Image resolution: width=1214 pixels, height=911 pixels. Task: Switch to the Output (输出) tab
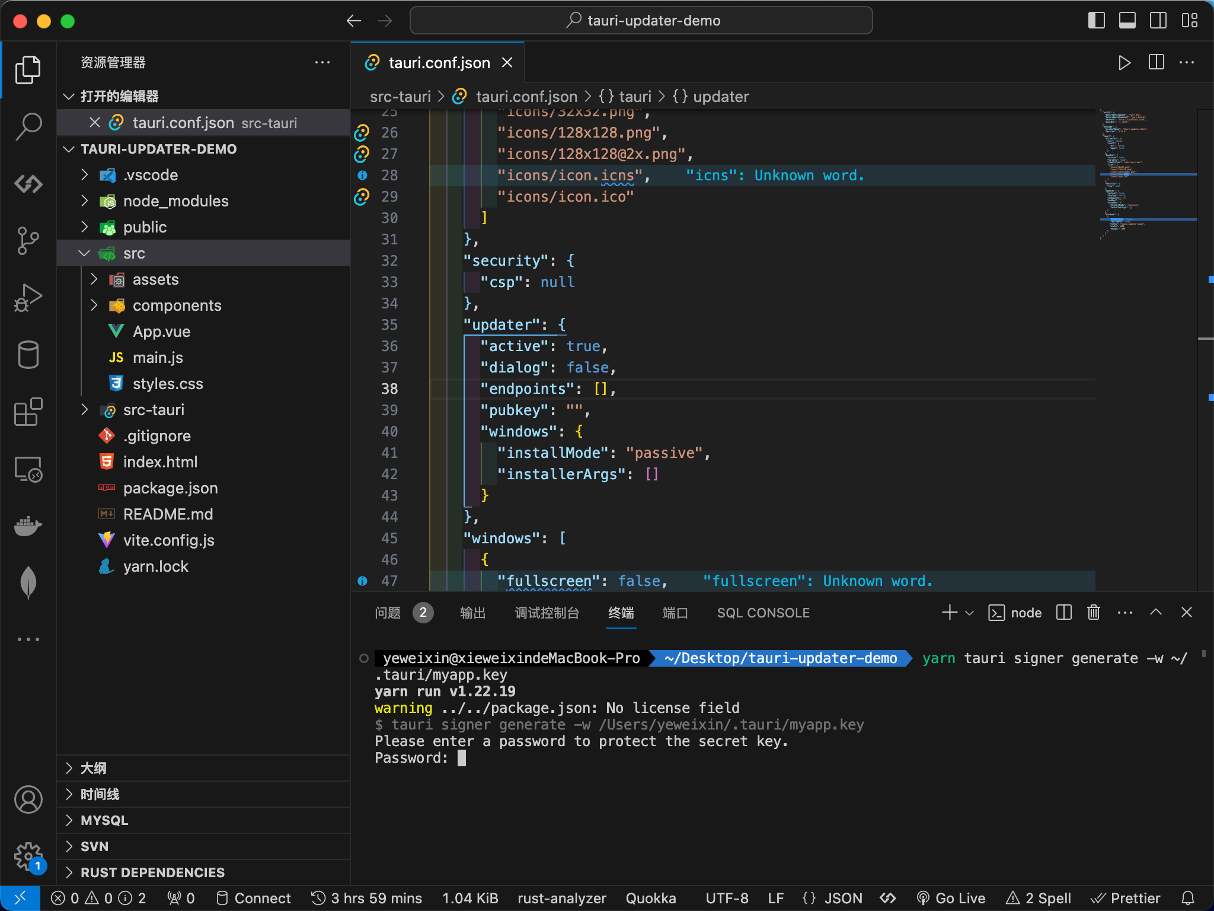coord(472,613)
